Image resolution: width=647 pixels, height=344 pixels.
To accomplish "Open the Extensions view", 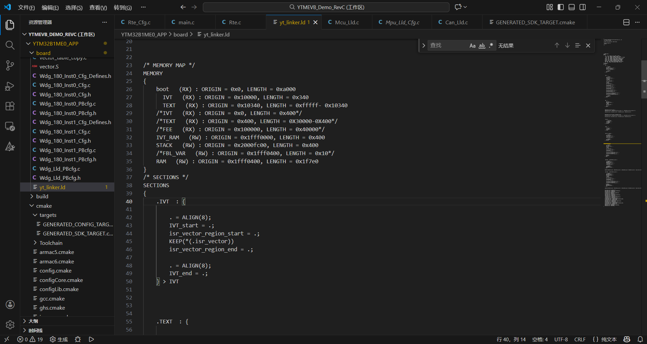I will click(10, 106).
